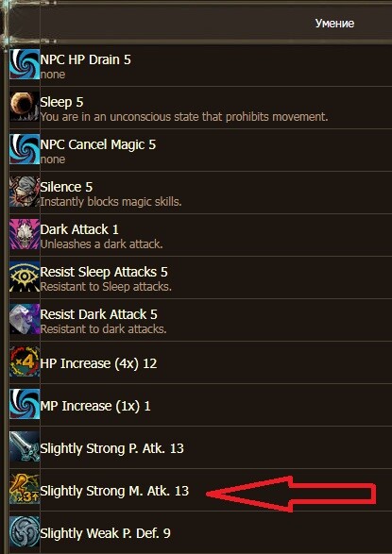The image size is (392, 554).
Task: Click the HP Increase (4x) 12 text
Action: (98, 363)
